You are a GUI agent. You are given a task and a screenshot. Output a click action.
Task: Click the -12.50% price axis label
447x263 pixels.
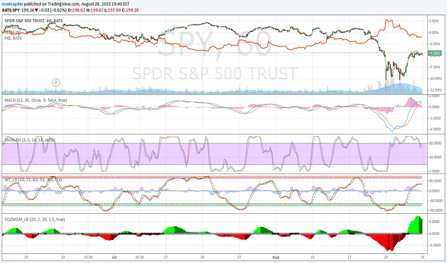[x=435, y=90]
